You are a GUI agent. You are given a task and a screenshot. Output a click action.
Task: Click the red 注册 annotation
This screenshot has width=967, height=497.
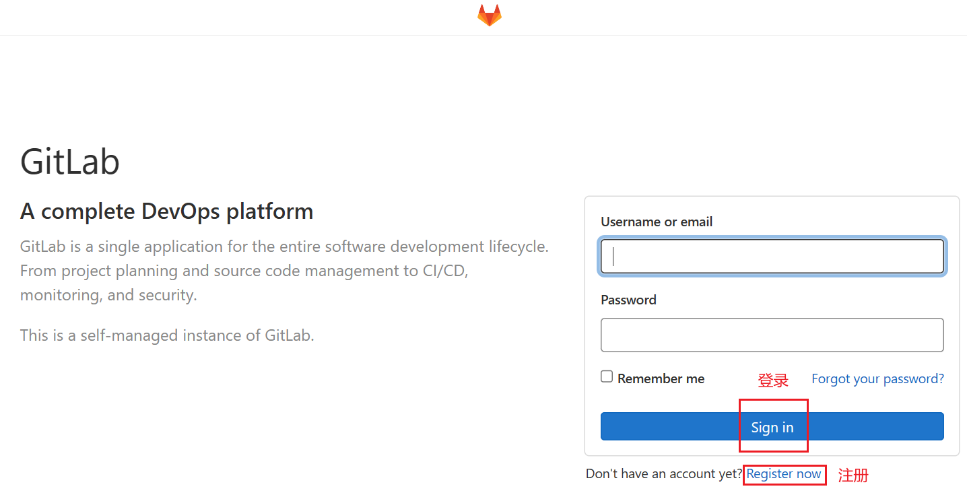[853, 475]
